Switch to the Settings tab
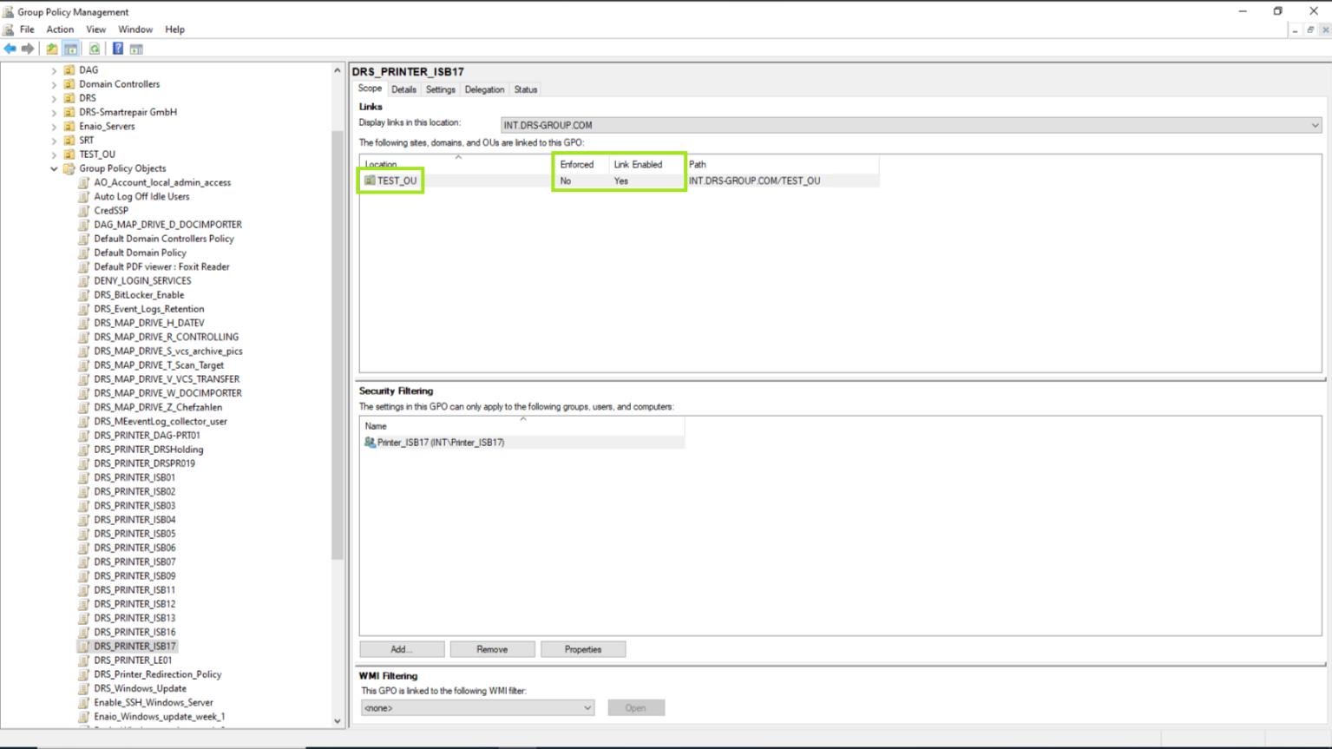 [440, 89]
